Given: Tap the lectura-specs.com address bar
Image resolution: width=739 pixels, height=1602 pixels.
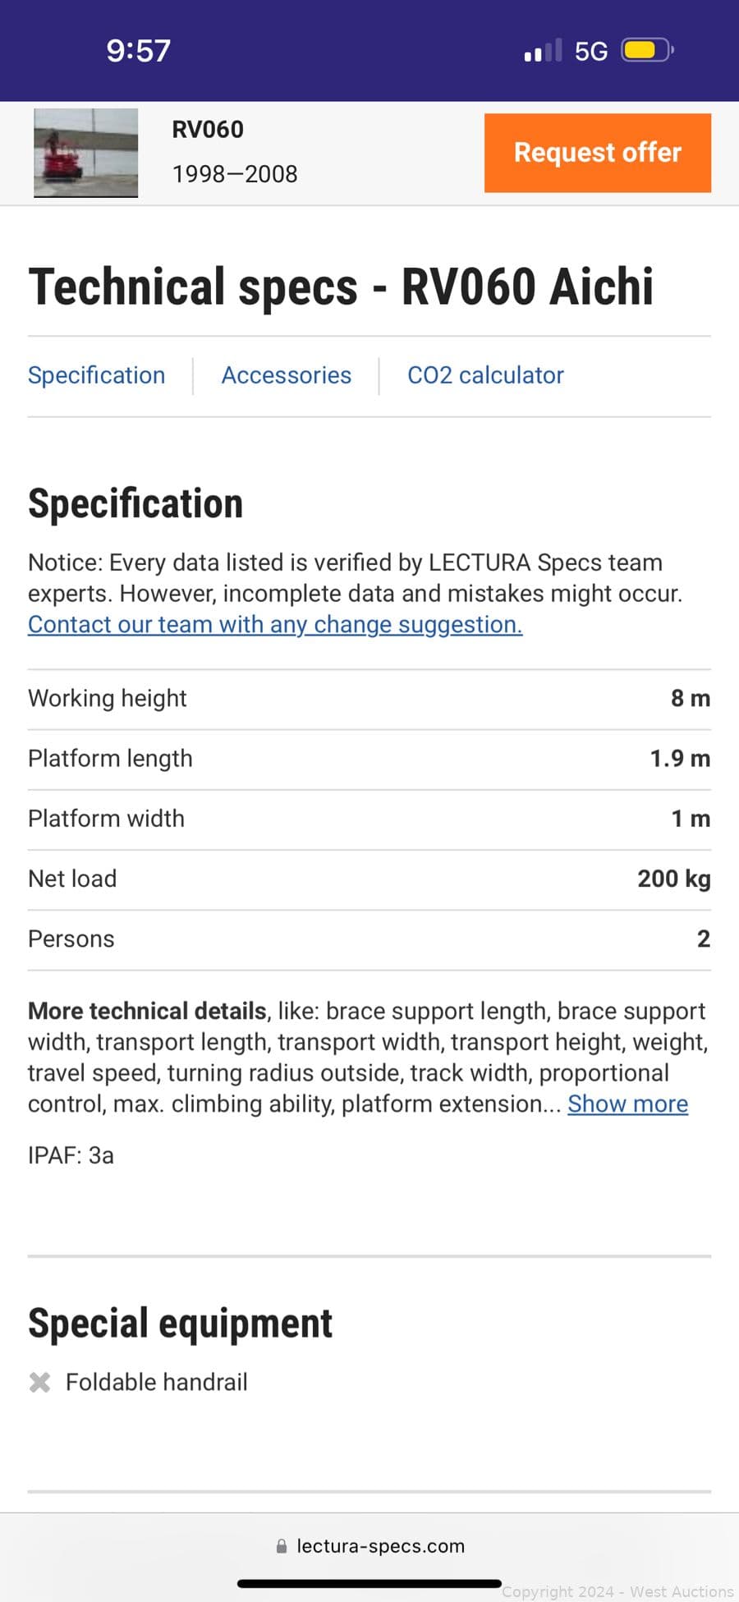Looking at the screenshot, I should pyautogui.click(x=380, y=1546).
